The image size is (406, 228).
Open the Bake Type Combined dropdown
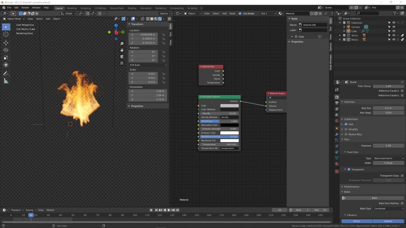pos(389,209)
